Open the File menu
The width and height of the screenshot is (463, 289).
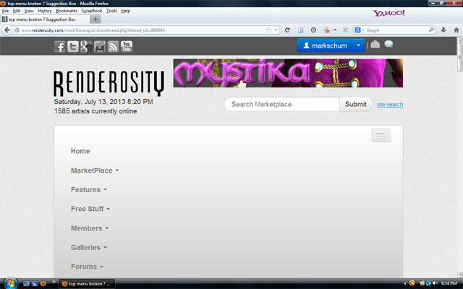5,11
